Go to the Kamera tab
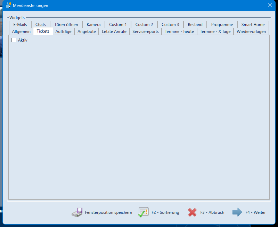The width and height of the screenshot is (278, 227). tap(93, 24)
